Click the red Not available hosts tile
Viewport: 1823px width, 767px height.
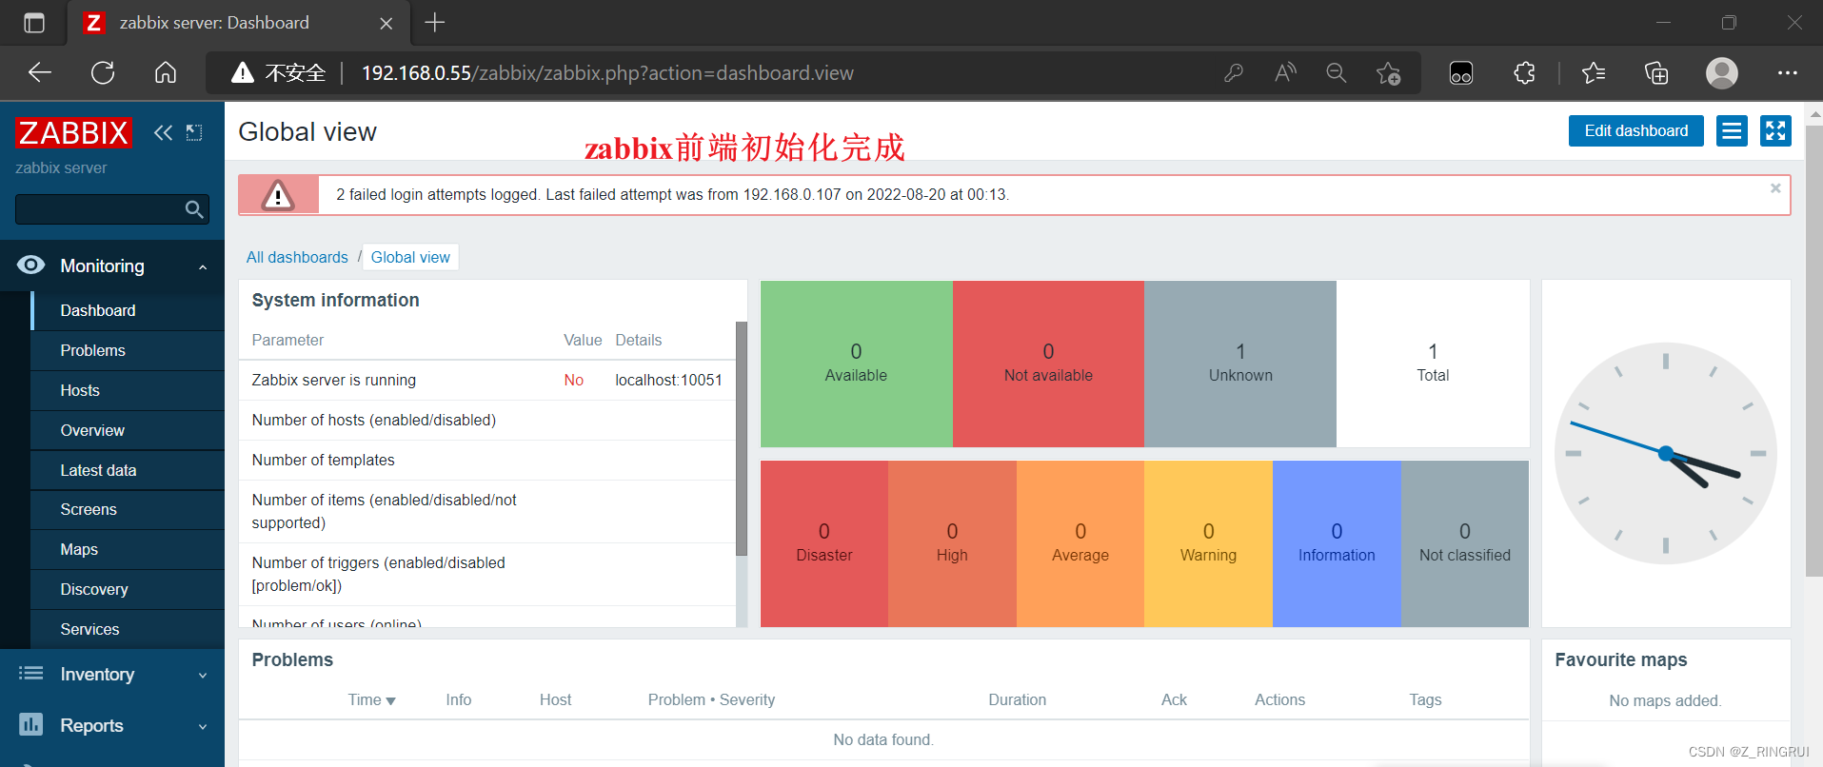pyautogui.click(x=1048, y=363)
